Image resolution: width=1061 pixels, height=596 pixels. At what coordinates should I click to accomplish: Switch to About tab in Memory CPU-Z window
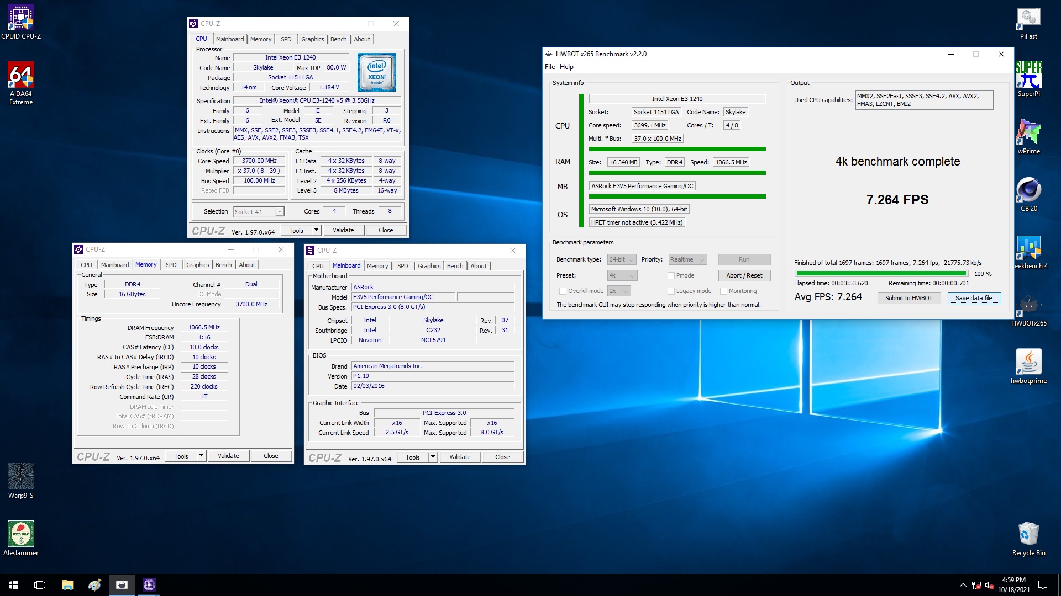click(x=247, y=265)
